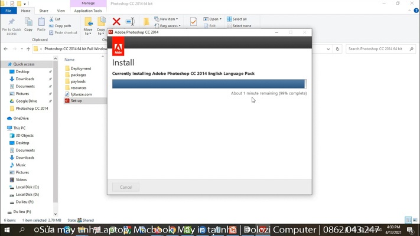Select the Deployment folder

click(80, 68)
